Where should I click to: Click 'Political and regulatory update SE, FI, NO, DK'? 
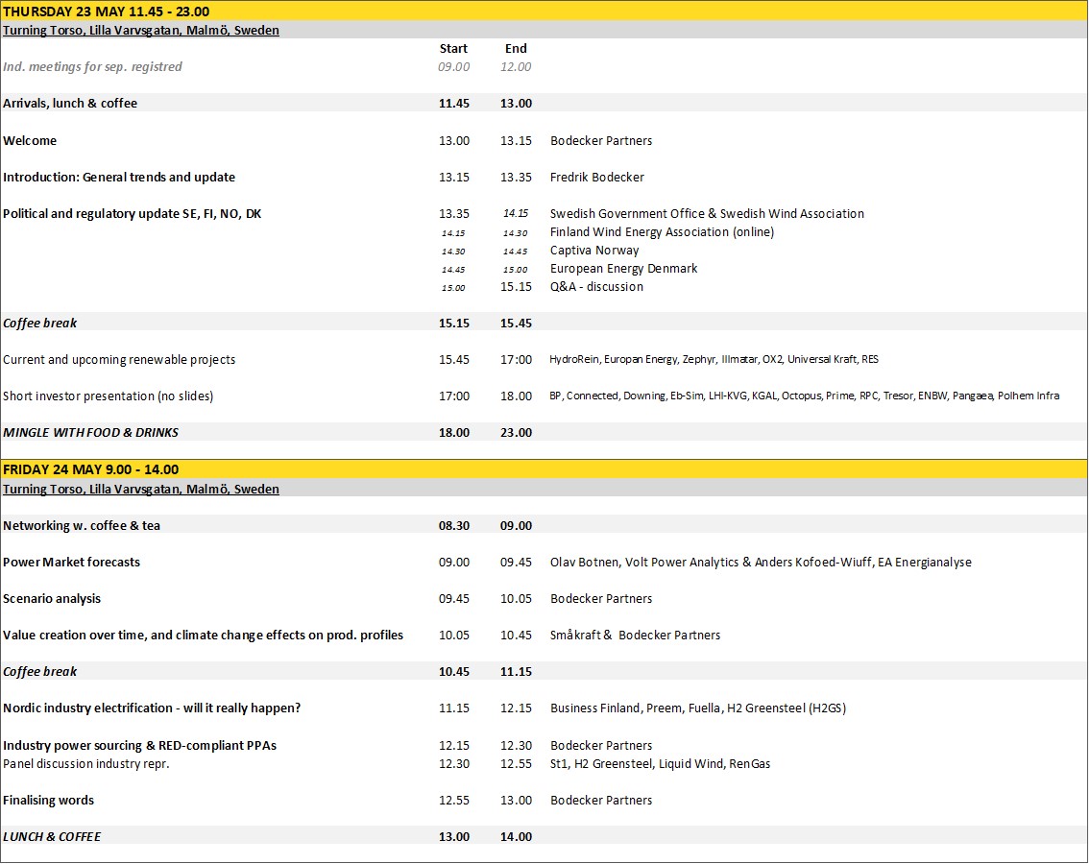pos(132,214)
